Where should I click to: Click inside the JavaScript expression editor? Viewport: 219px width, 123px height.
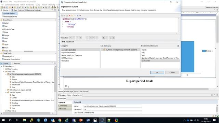(x=120, y=25)
